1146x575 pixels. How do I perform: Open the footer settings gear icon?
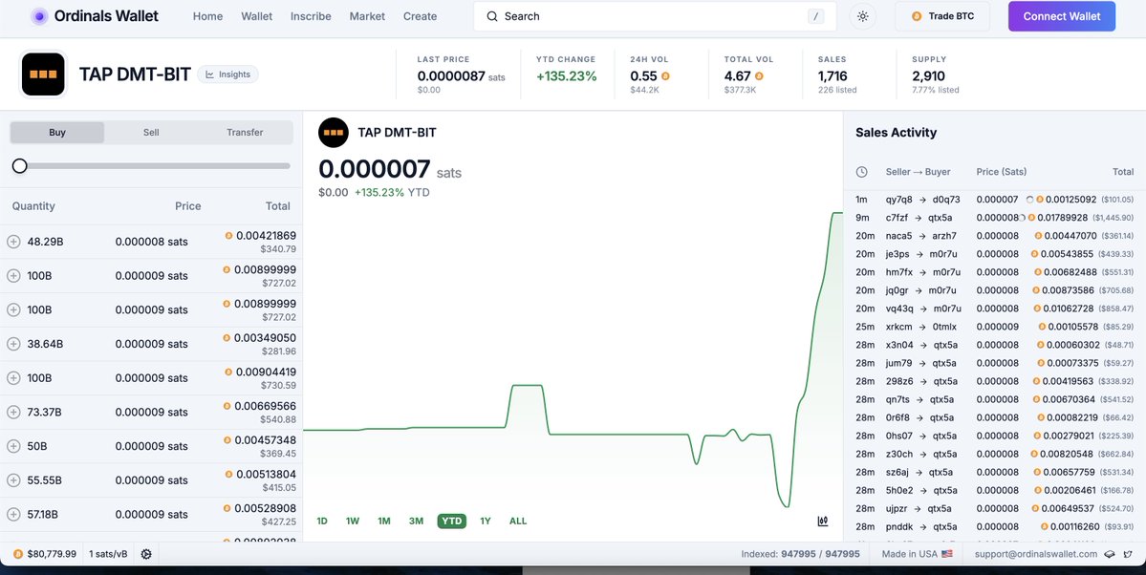point(146,554)
